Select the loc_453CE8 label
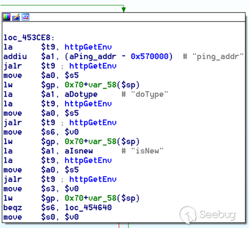Image resolution: width=249 pixels, height=228 pixels. tap(27, 38)
